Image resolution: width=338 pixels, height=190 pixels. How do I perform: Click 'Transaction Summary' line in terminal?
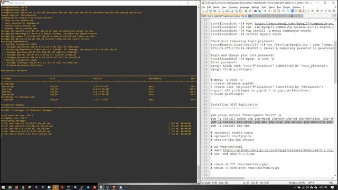click(x=13, y=105)
